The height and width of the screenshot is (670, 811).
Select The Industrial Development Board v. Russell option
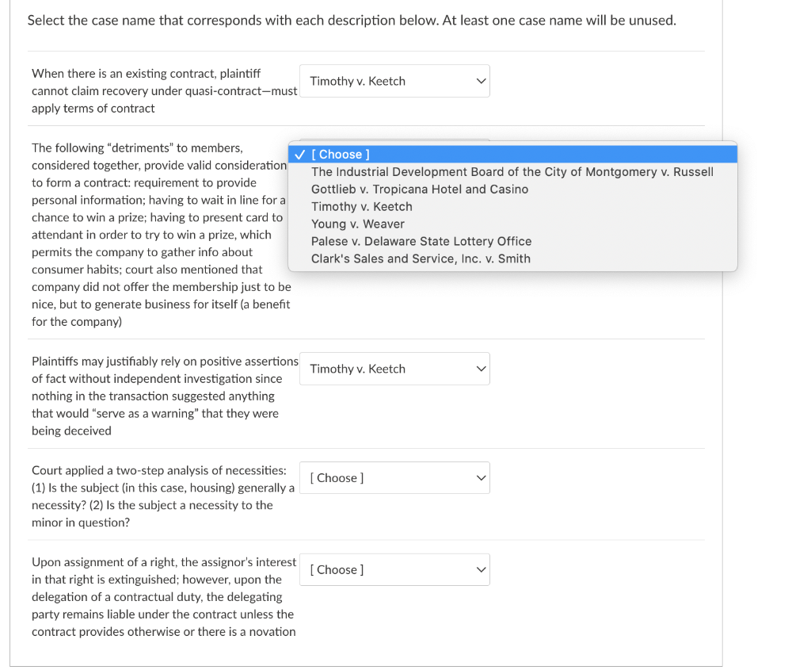coord(511,171)
